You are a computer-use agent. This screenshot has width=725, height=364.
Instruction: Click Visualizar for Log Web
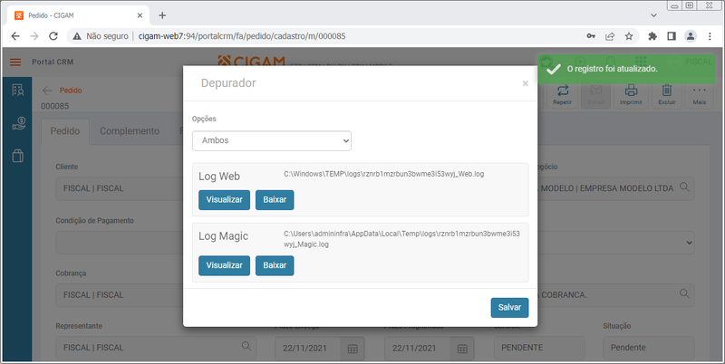click(224, 200)
